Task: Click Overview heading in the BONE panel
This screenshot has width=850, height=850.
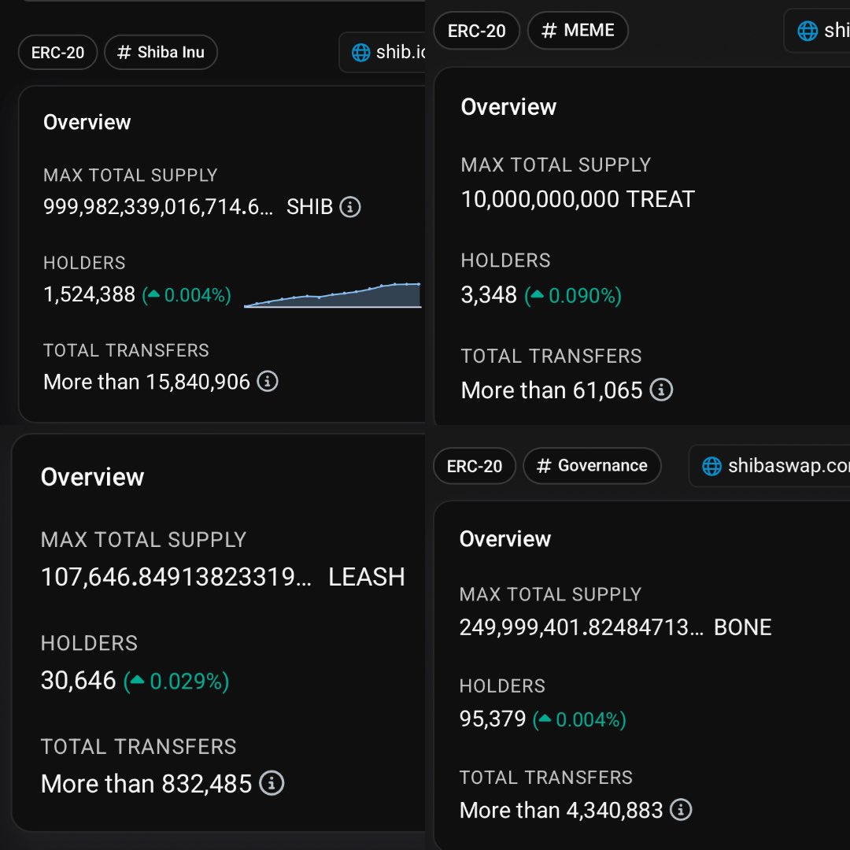Action: pos(505,539)
